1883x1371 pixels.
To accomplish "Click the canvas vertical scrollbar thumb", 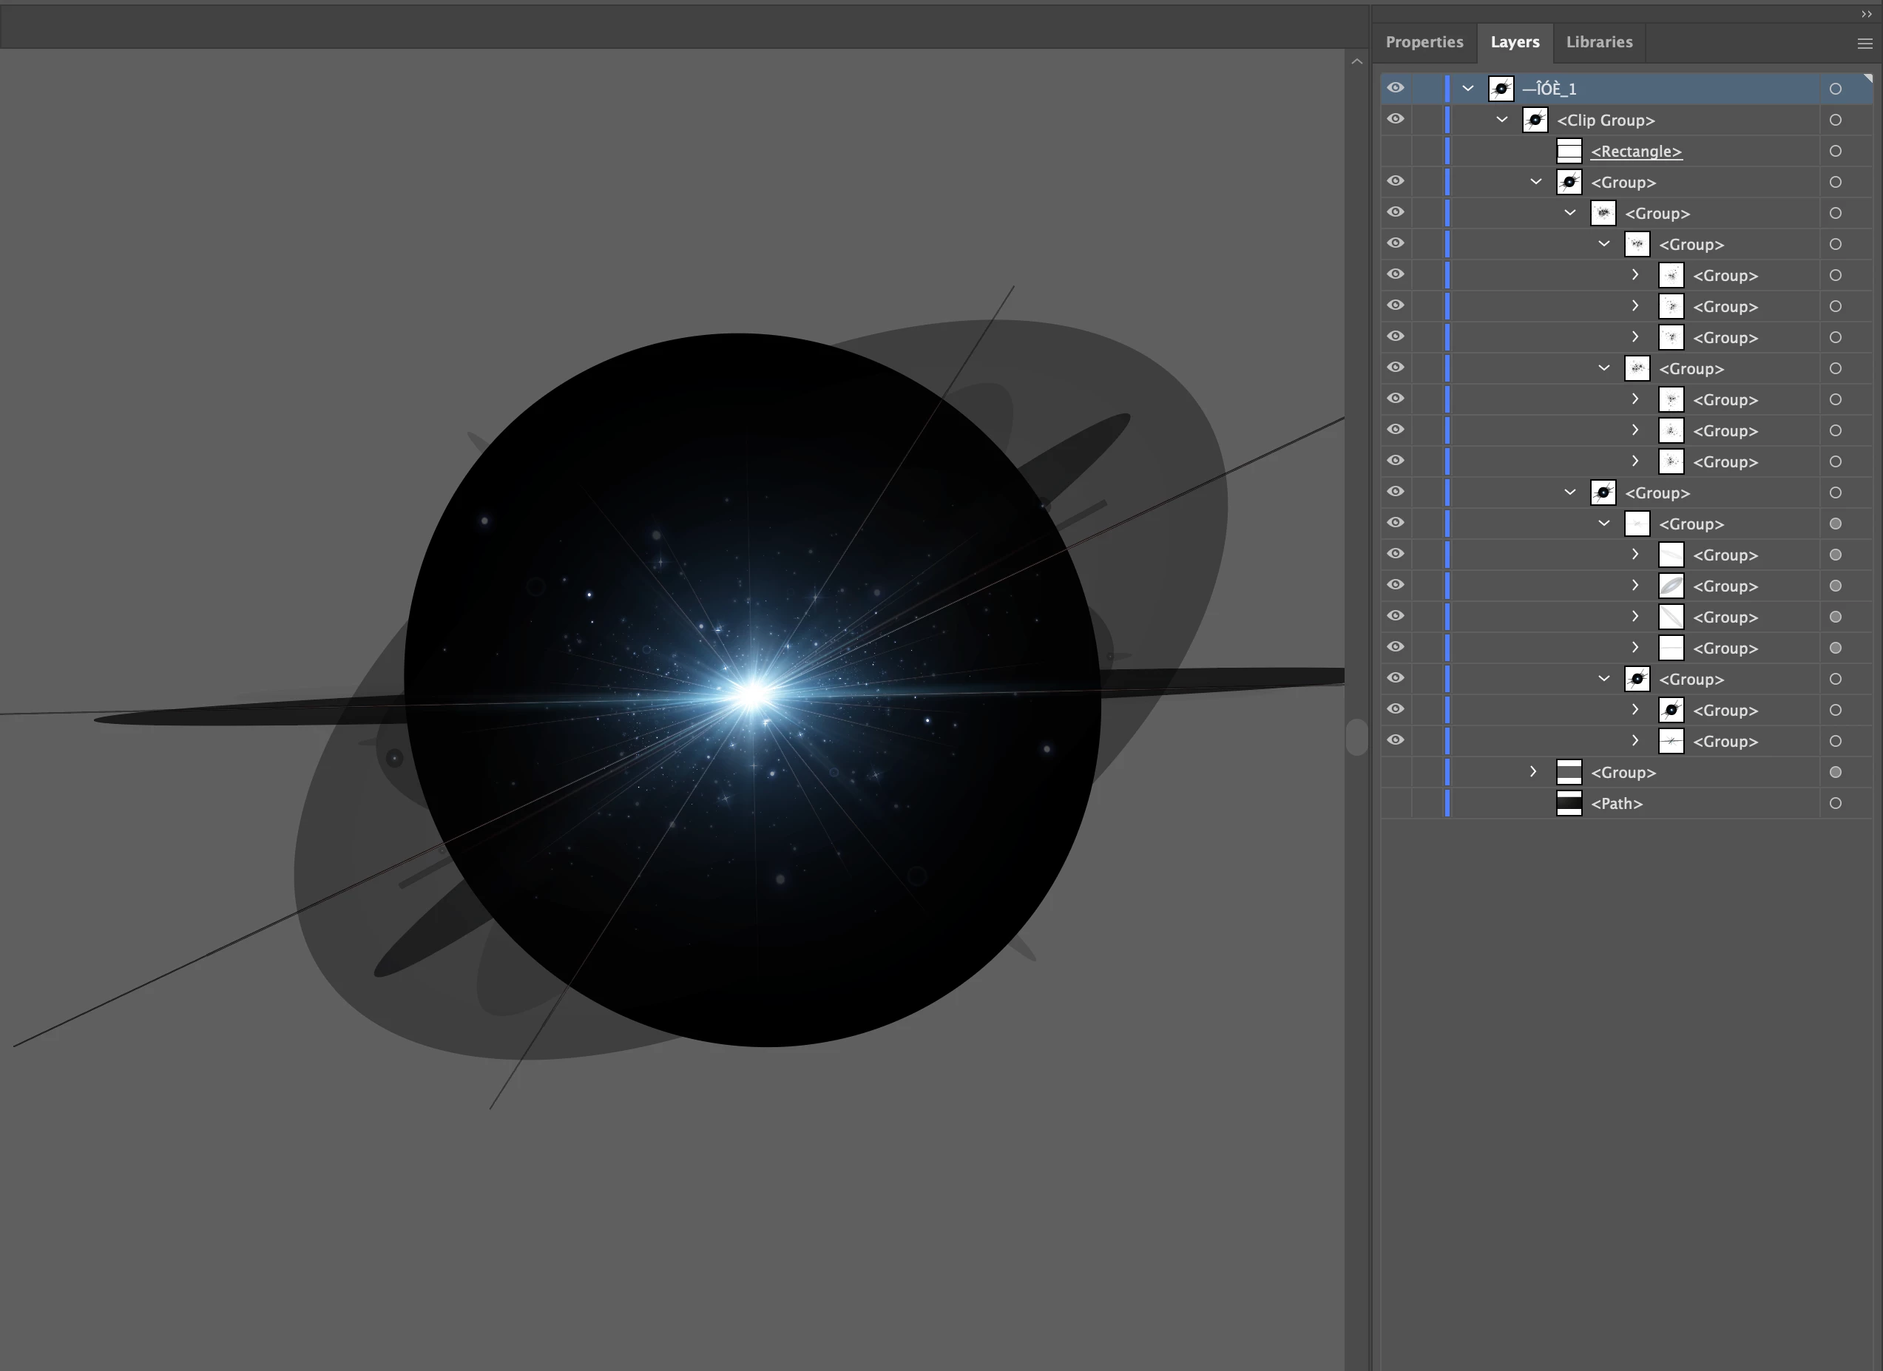I will (x=1356, y=737).
